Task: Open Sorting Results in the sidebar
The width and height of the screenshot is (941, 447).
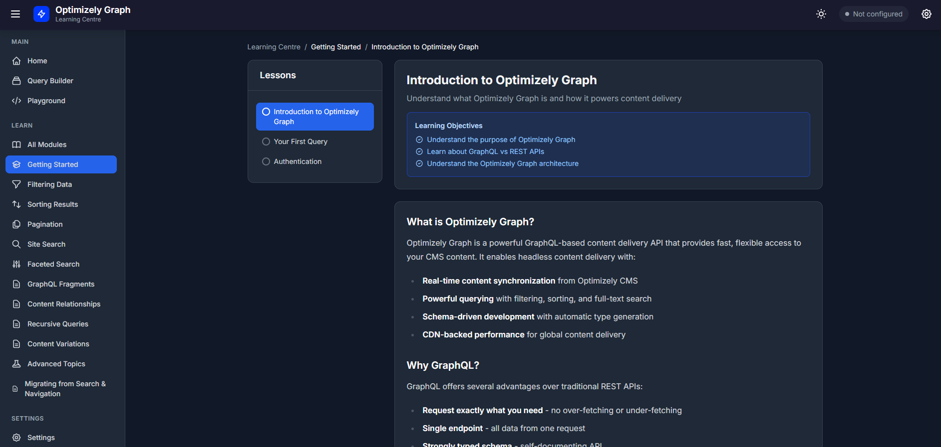Action: (x=52, y=204)
